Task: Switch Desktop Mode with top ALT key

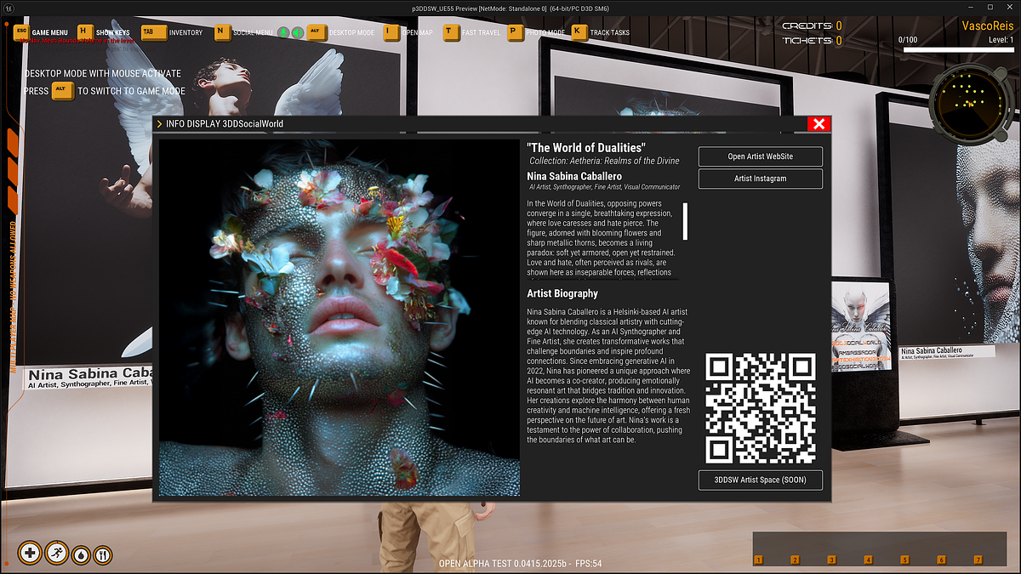Action: [x=317, y=32]
